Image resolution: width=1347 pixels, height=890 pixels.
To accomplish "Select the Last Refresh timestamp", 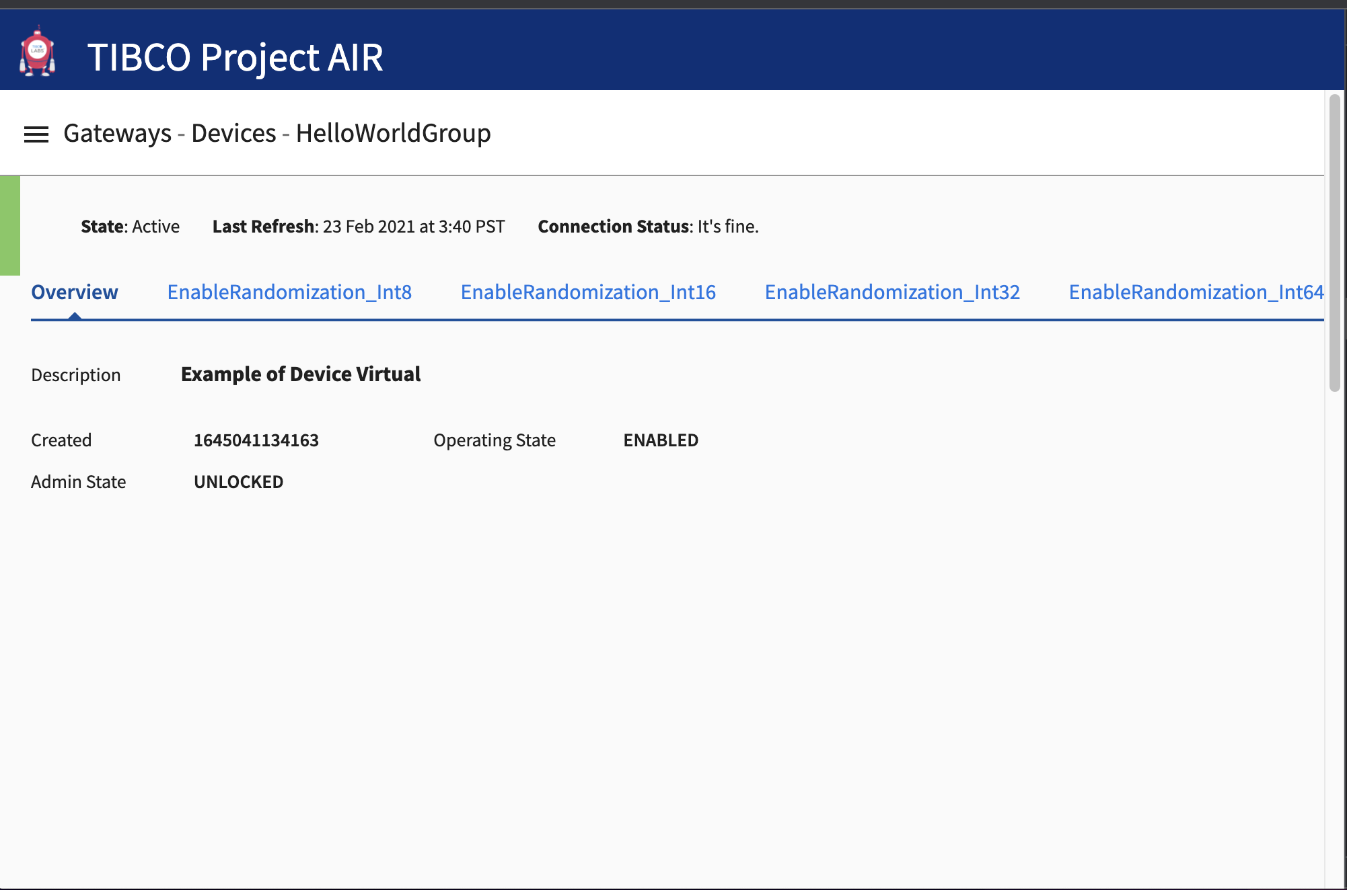I will pyautogui.click(x=359, y=227).
